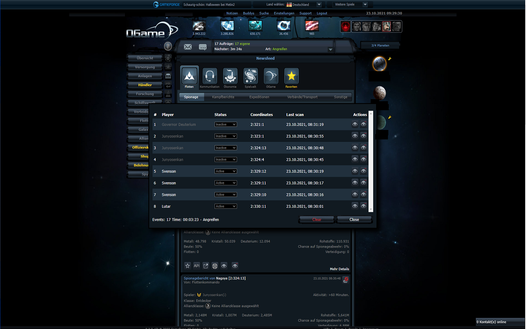
Task: Click plain eye icon in 2:329:12 row
Action: pos(355,171)
